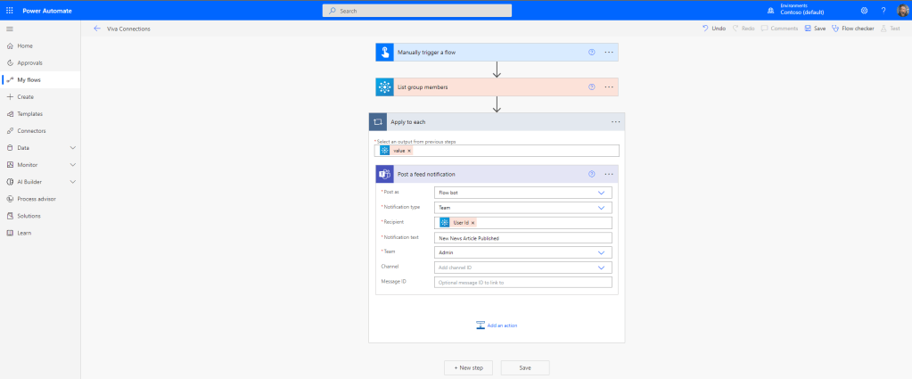Click the Message ID input field
The height and width of the screenshot is (379, 912).
coord(523,283)
